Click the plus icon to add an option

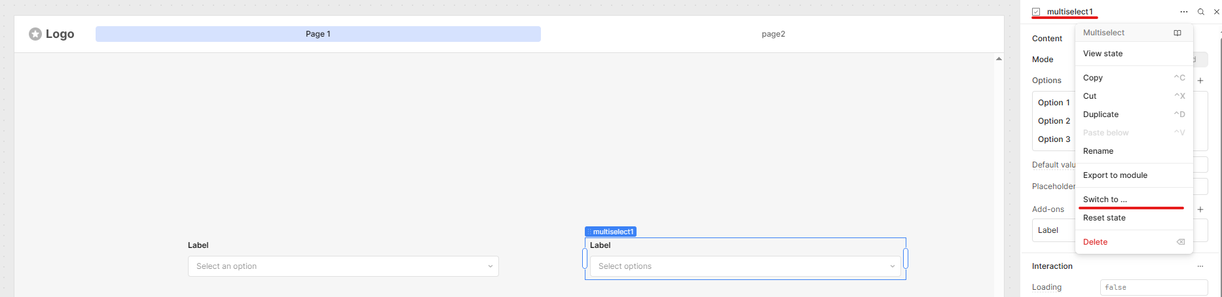point(1200,80)
